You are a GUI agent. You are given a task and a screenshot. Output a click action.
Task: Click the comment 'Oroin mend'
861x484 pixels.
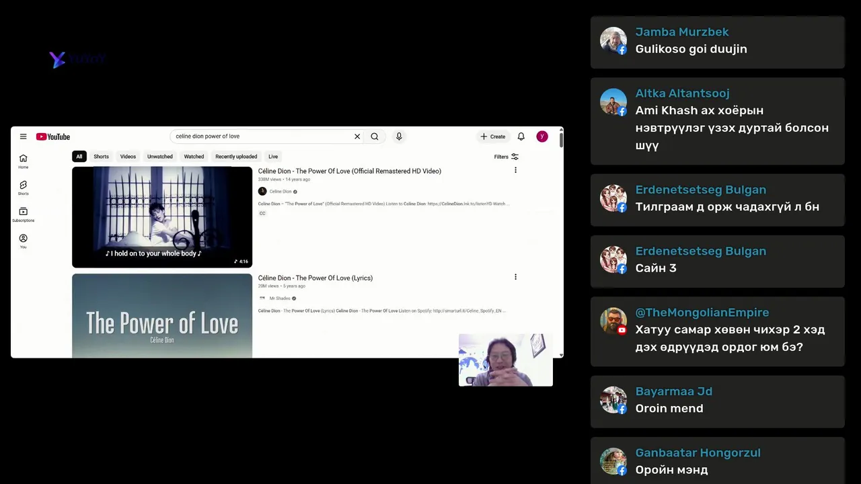click(669, 409)
